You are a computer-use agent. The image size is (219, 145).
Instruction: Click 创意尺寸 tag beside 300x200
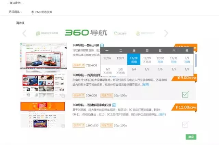tap(79, 95)
